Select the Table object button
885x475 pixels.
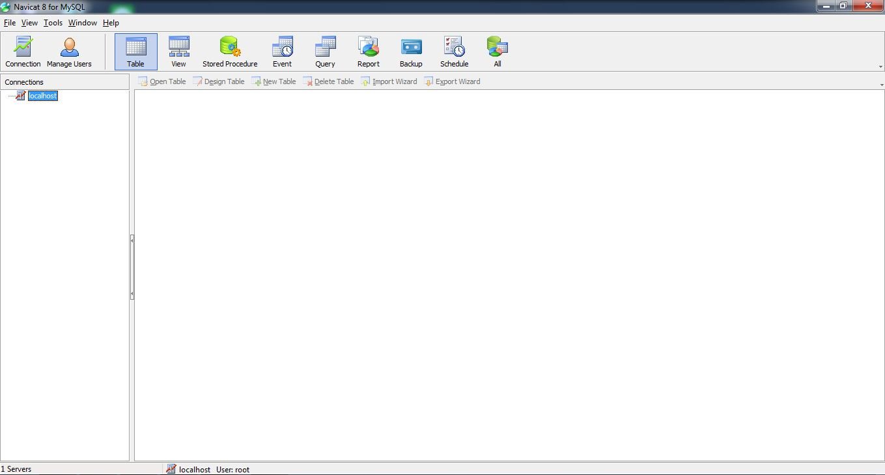point(135,52)
